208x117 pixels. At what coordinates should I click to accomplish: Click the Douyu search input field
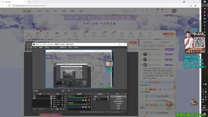click(128, 11)
